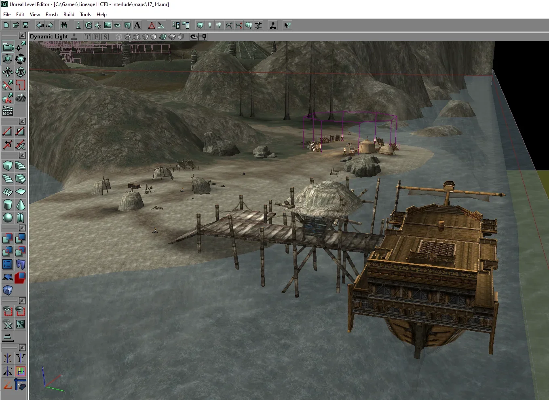Click the context Help cursor icon
This screenshot has height=400, width=549.
[287, 25]
